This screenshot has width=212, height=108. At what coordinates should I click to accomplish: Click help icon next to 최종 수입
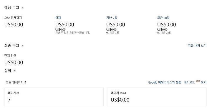22,46
